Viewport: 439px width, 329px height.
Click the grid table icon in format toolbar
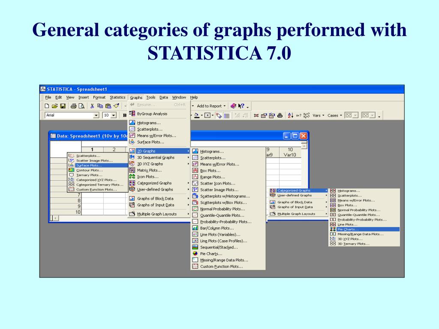(227, 115)
